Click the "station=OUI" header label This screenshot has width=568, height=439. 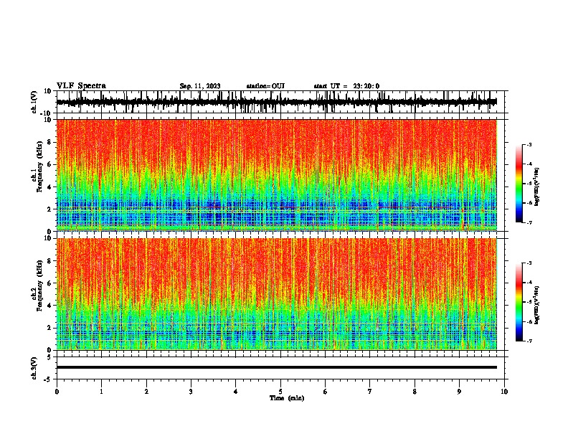pyautogui.click(x=265, y=86)
